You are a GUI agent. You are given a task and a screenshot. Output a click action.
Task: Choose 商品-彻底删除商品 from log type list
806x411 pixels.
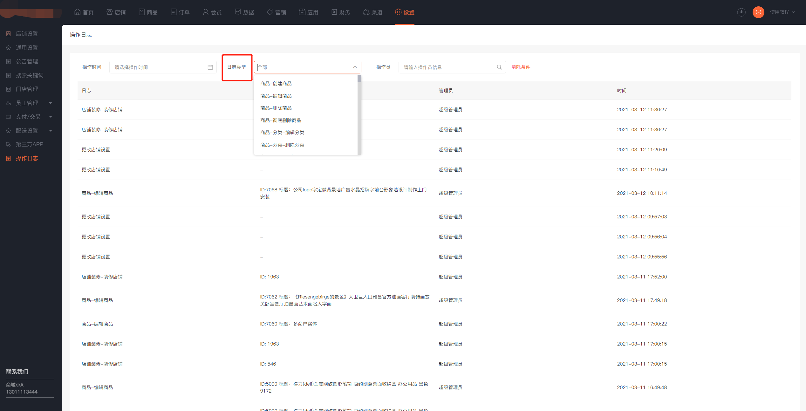tap(281, 120)
